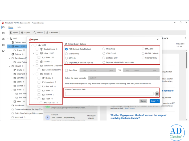The width and height of the screenshot is (189, 141).
Task: Check Starred checkbox in Export dialog
Action: 39,95
